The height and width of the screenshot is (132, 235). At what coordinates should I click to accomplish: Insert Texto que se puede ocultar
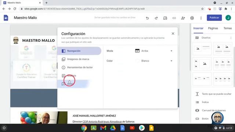213,94
